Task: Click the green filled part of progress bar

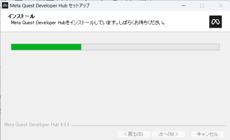Action: 46,47
